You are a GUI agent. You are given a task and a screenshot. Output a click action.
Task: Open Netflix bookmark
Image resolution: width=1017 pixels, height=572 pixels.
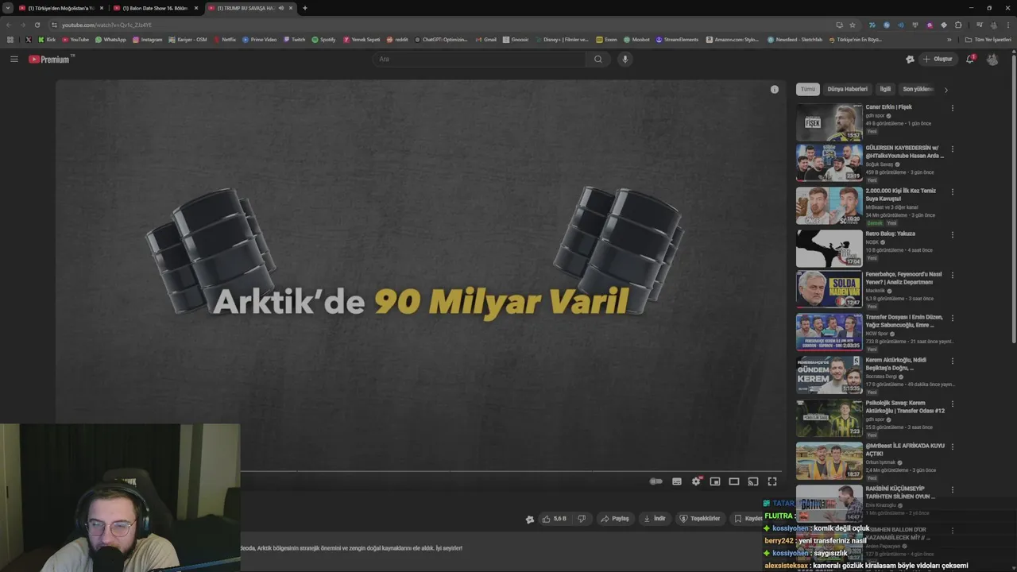point(225,39)
